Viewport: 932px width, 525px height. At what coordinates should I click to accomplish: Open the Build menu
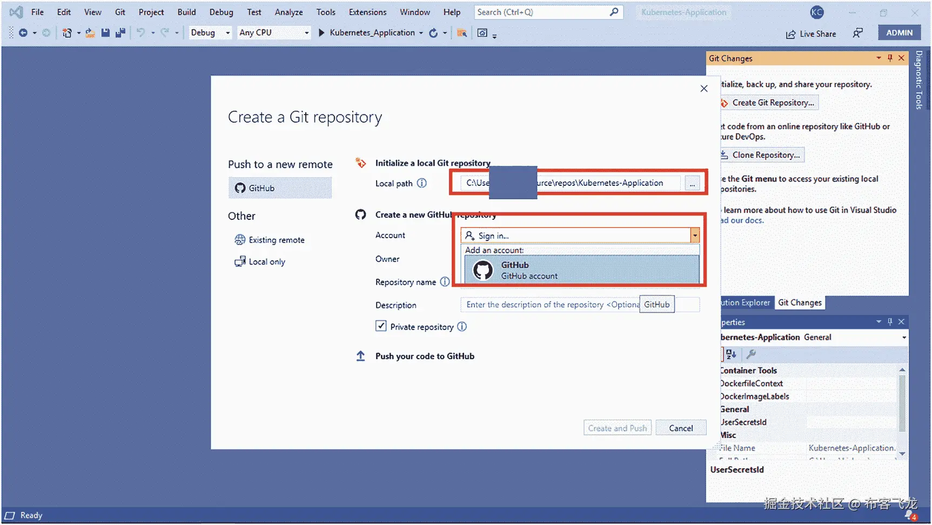186,12
